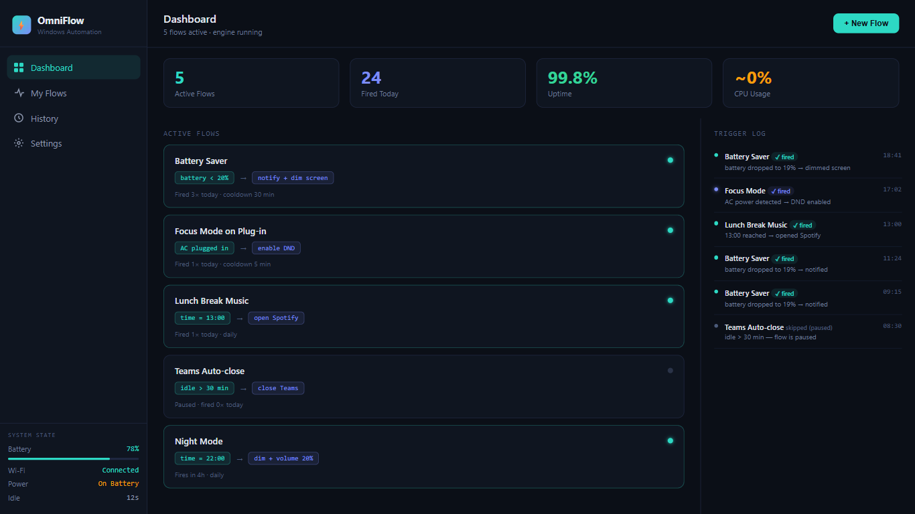Image resolution: width=915 pixels, height=514 pixels.
Task: Select the 09:15 Battery Saver log entry
Action: click(x=808, y=298)
